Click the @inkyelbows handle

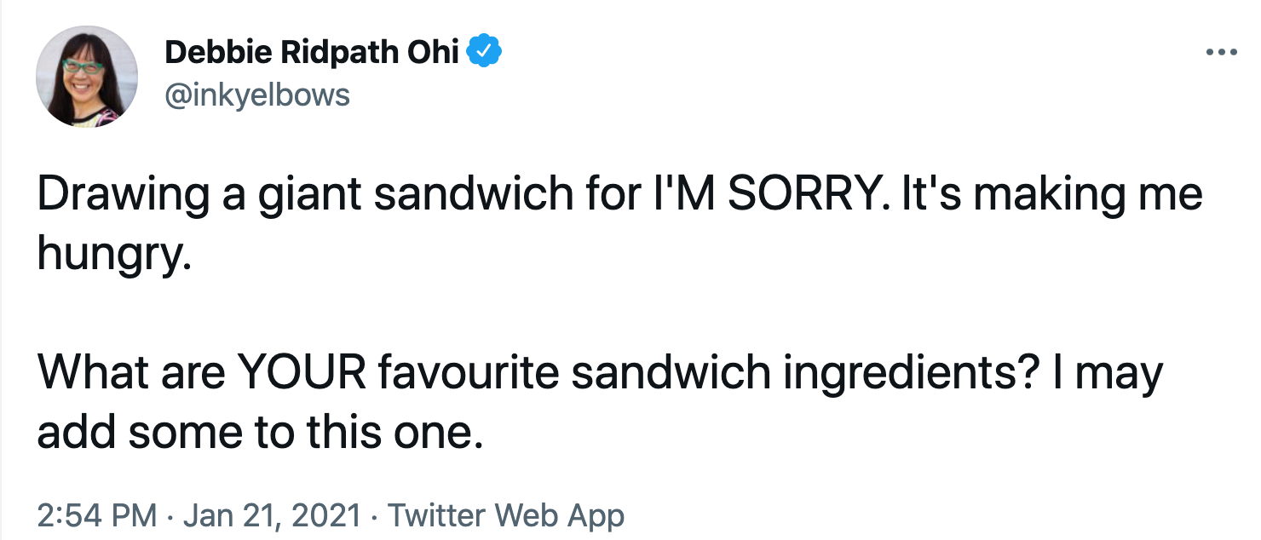256,94
